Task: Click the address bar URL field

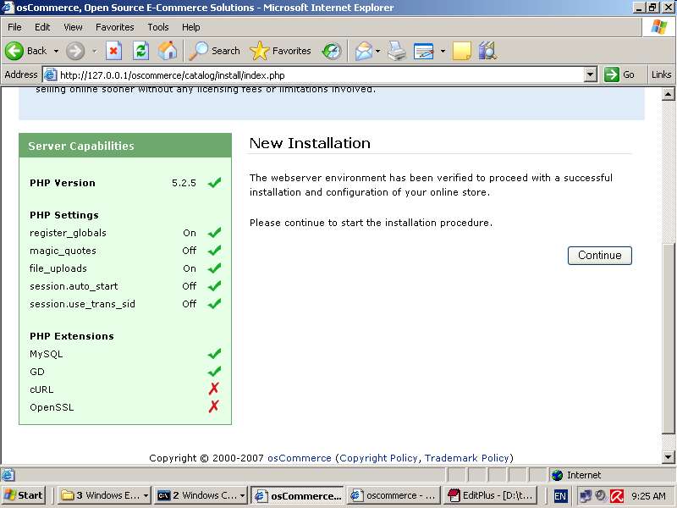Action: click(322, 75)
